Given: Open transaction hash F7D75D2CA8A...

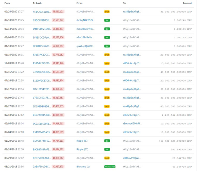Looking at the screenshot, I should point(42,158).
